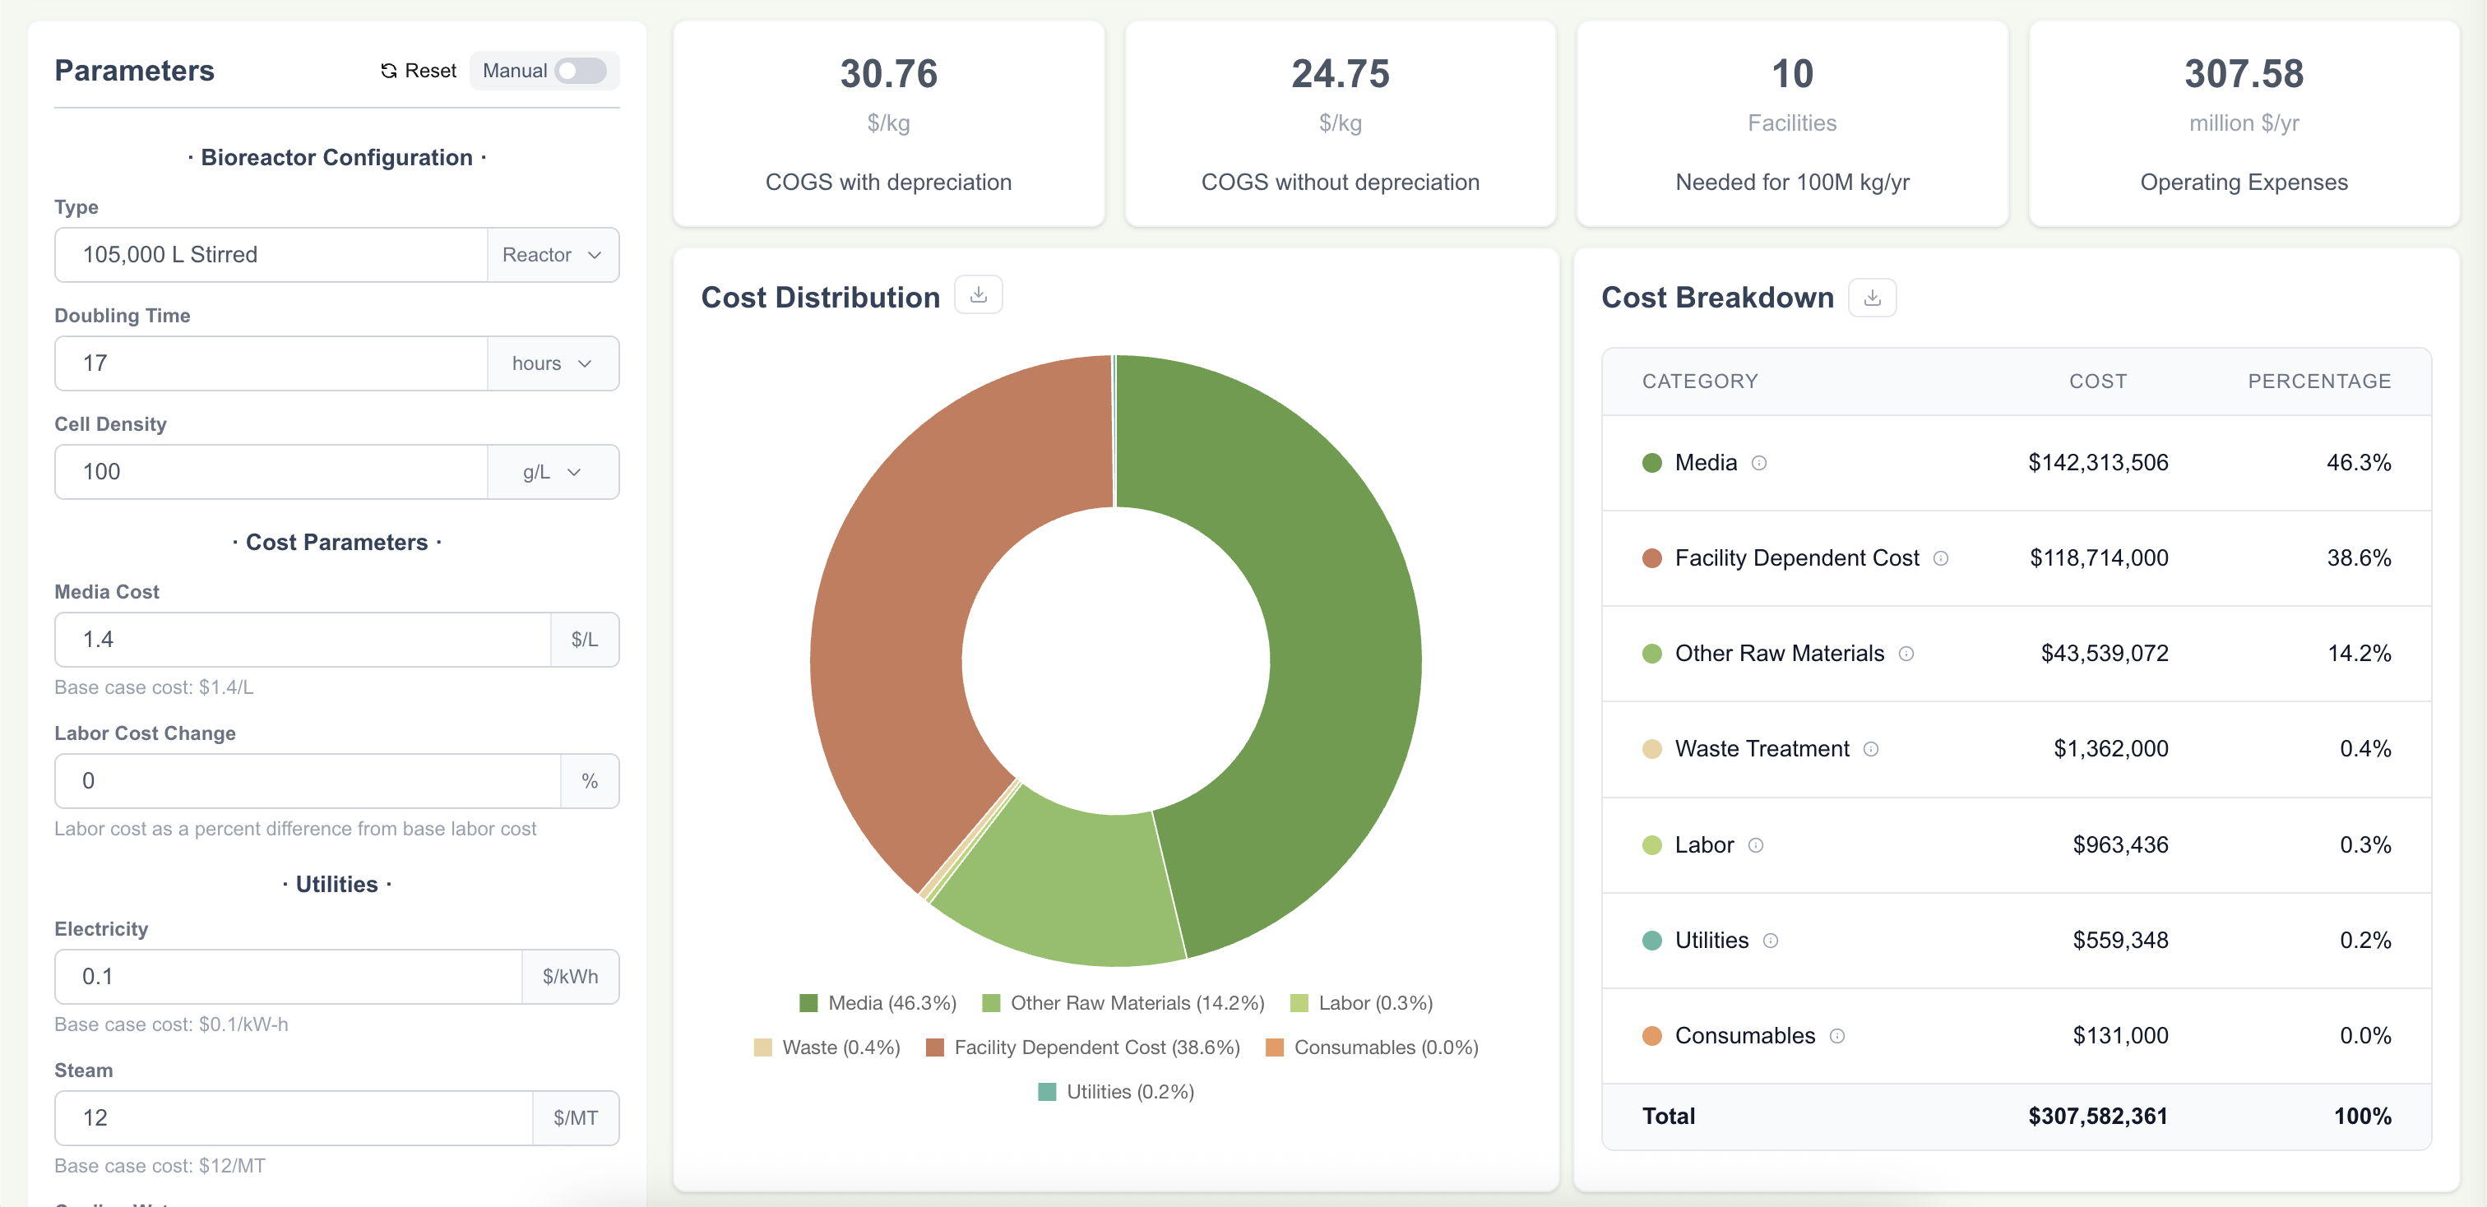The height and width of the screenshot is (1207, 2487).
Task: Click the bioreactor Type field showing 105,000 L Stirred
Action: click(x=271, y=255)
